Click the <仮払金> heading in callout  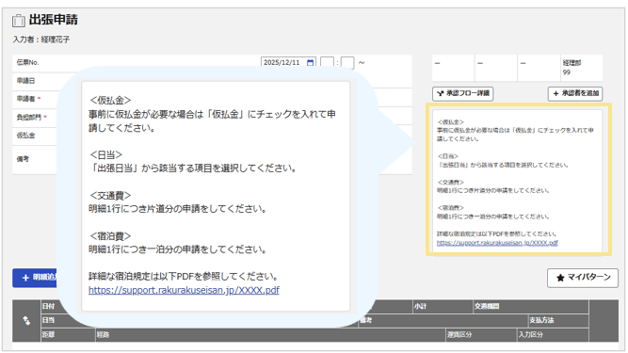pyautogui.click(x=110, y=100)
